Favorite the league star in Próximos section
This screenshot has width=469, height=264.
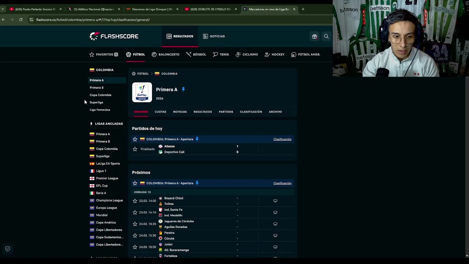(x=135, y=183)
